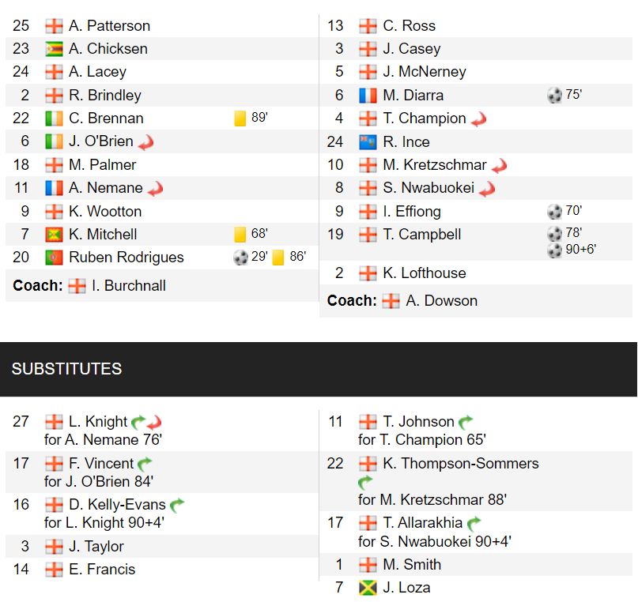Click the red arrow next to T. Champion

point(478,119)
